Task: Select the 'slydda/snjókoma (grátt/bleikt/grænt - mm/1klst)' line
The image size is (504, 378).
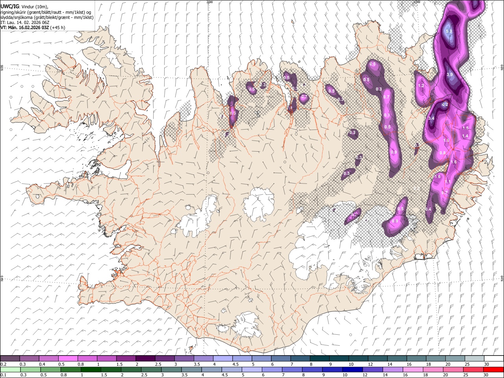Action: pyautogui.click(x=47, y=17)
